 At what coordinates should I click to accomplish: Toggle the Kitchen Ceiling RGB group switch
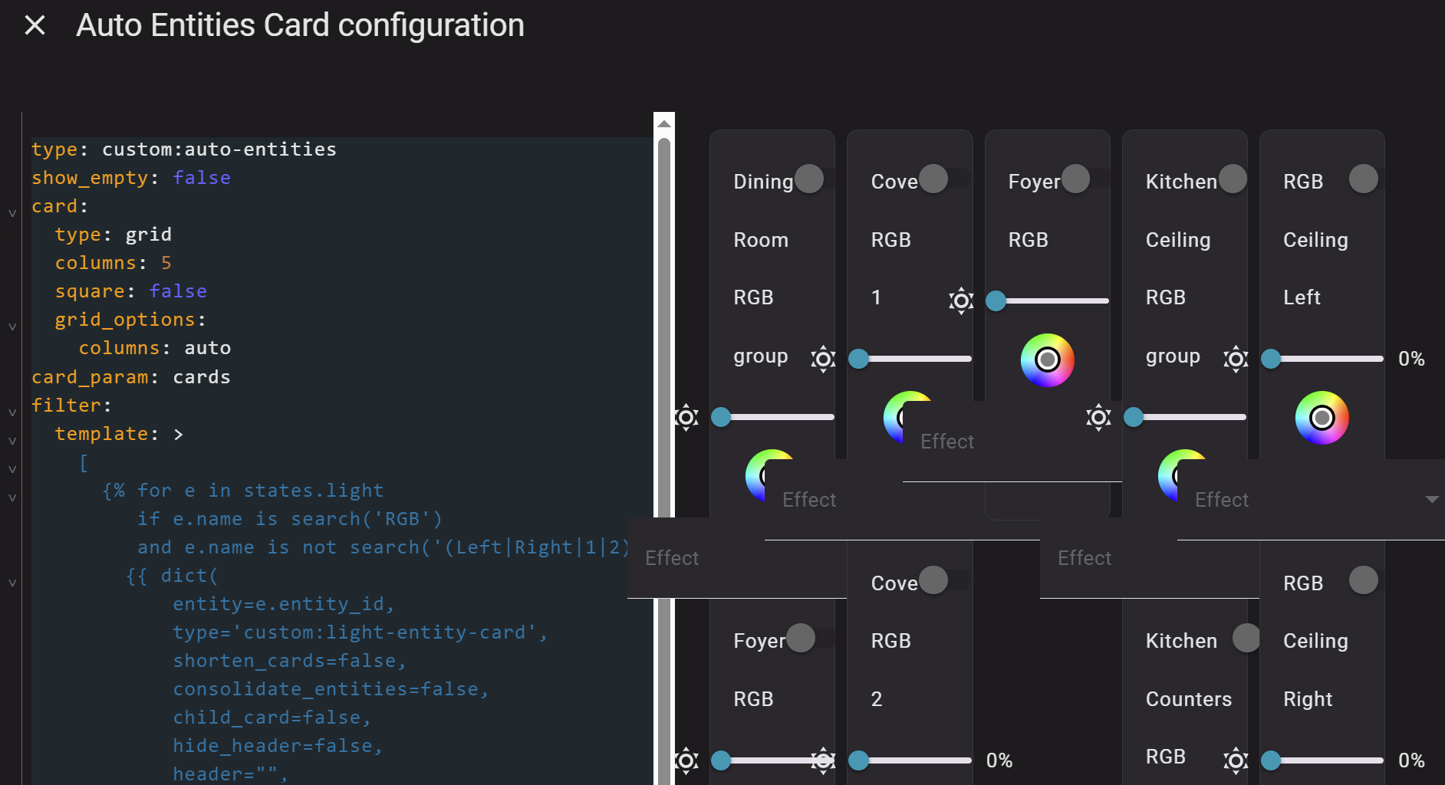1233,179
